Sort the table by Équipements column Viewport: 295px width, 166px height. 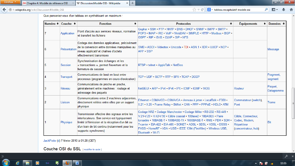(265, 24)
